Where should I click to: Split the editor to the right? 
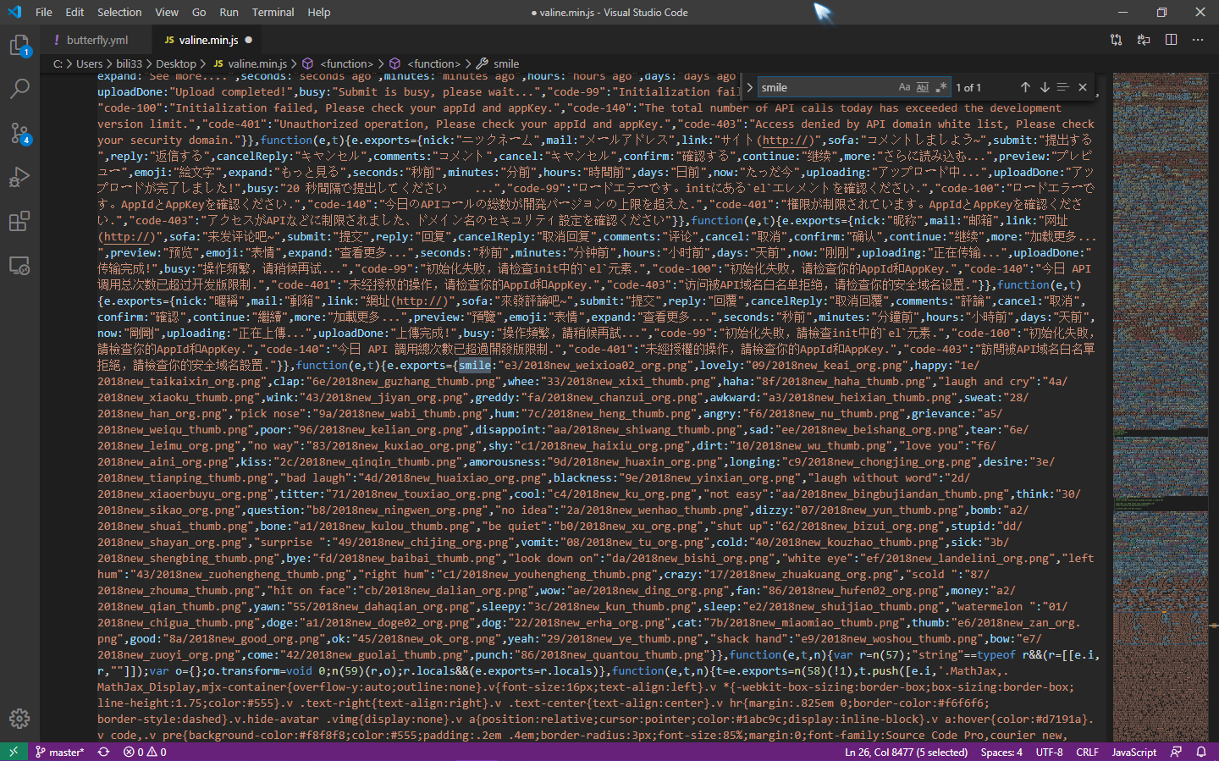coord(1171,40)
